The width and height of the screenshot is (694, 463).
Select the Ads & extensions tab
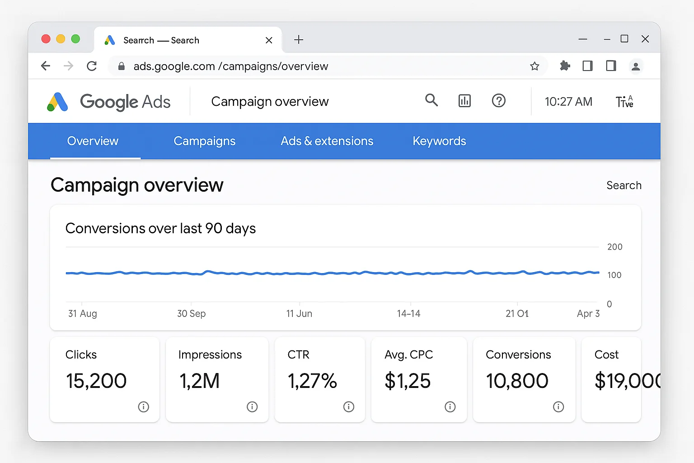(x=327, y=141)
